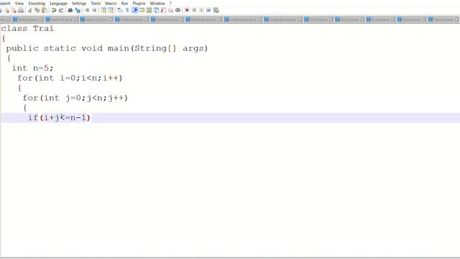This screenshot has height=259, width=460.
Task: Click the Zoom In icon
Action: pyautogui.click(x=87, y=10)
